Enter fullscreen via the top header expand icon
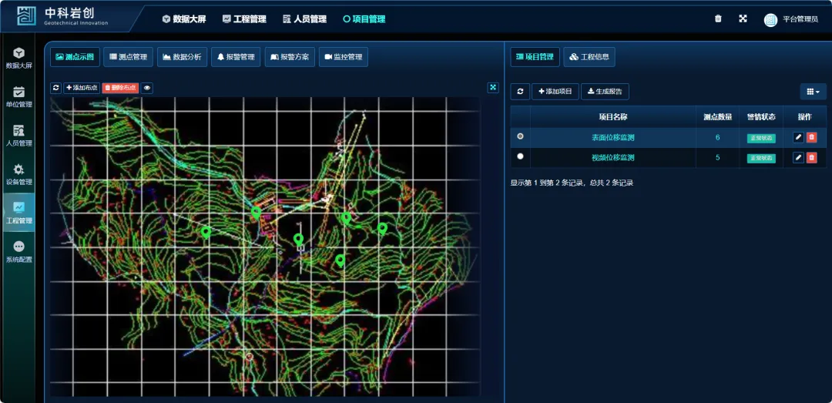The height and width of the screenshot is (403, 832). (743, 19)
